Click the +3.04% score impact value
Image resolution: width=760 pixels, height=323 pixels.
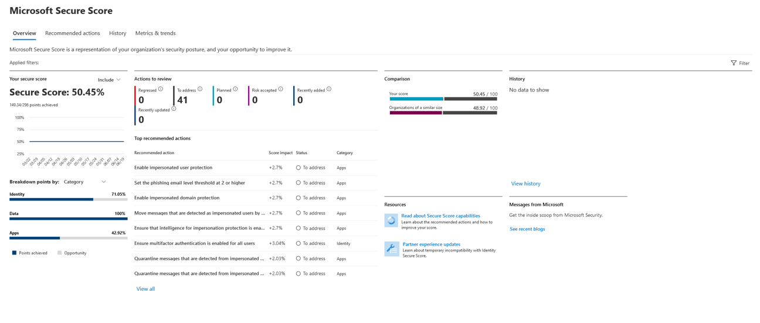(277, 243)
